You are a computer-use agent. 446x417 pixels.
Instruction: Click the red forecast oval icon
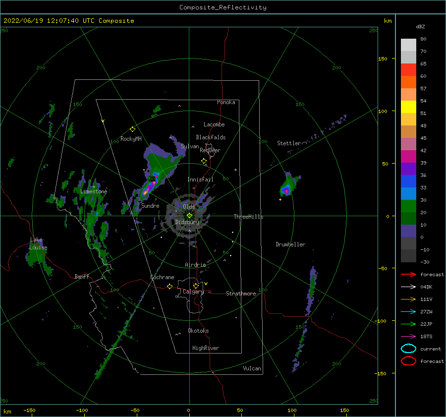408,361
